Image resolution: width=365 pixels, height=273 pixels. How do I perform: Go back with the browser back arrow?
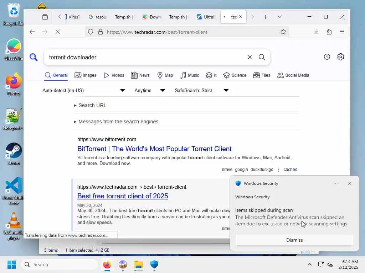[x=32, y=32]
